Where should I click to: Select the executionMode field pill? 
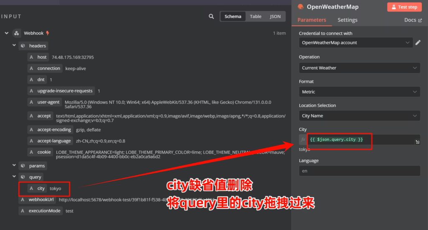click(x=41, y=211)
